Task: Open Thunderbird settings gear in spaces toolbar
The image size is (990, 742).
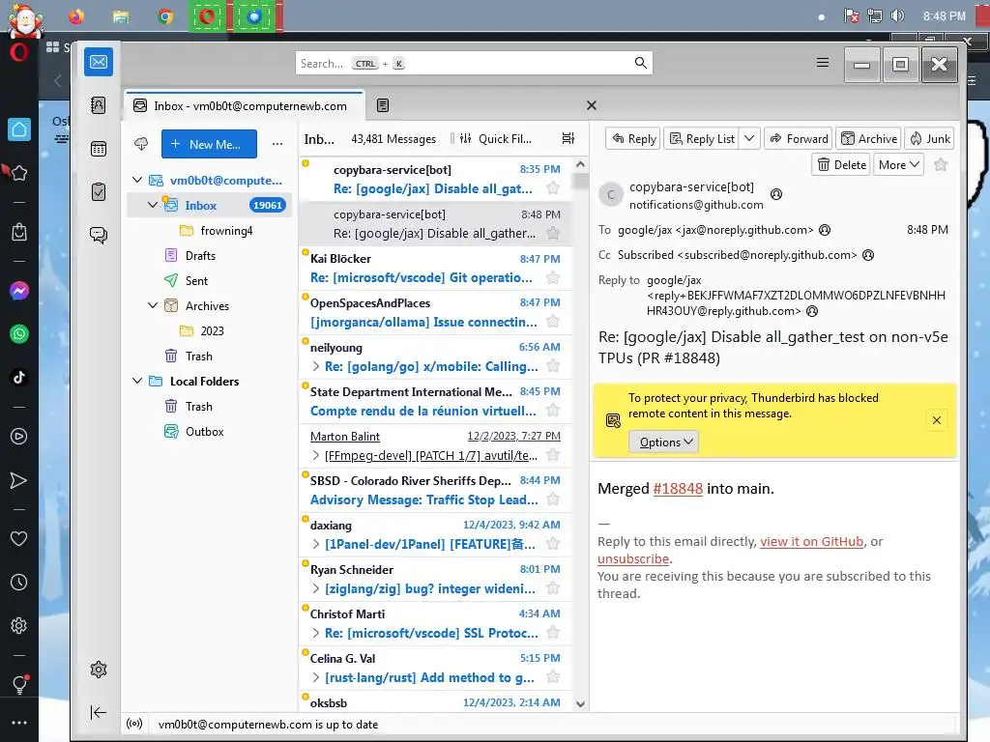Action: [x=99, y=670]
